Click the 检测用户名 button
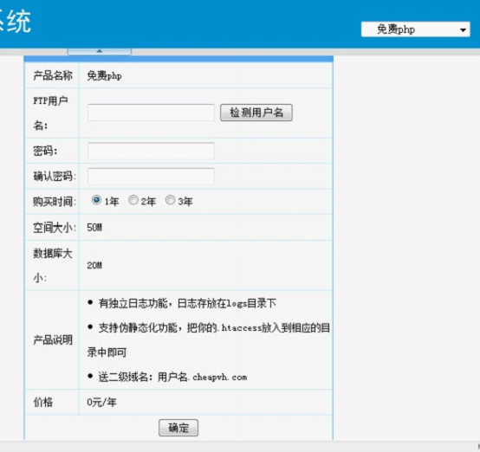This screenshot has width=480, height=452. click(x=256, y=113)
